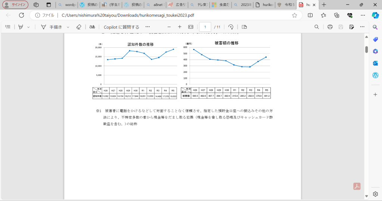Expand the 手描き pen options dropdown

click(68, 27)
